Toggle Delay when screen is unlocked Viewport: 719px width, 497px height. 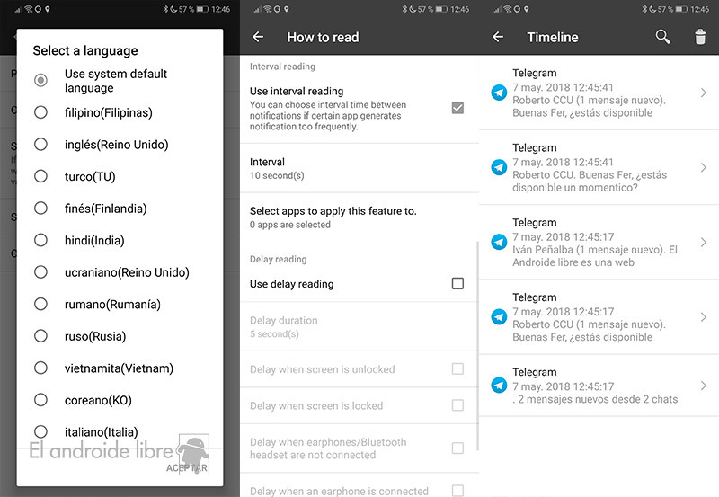(x=457, y=369)
